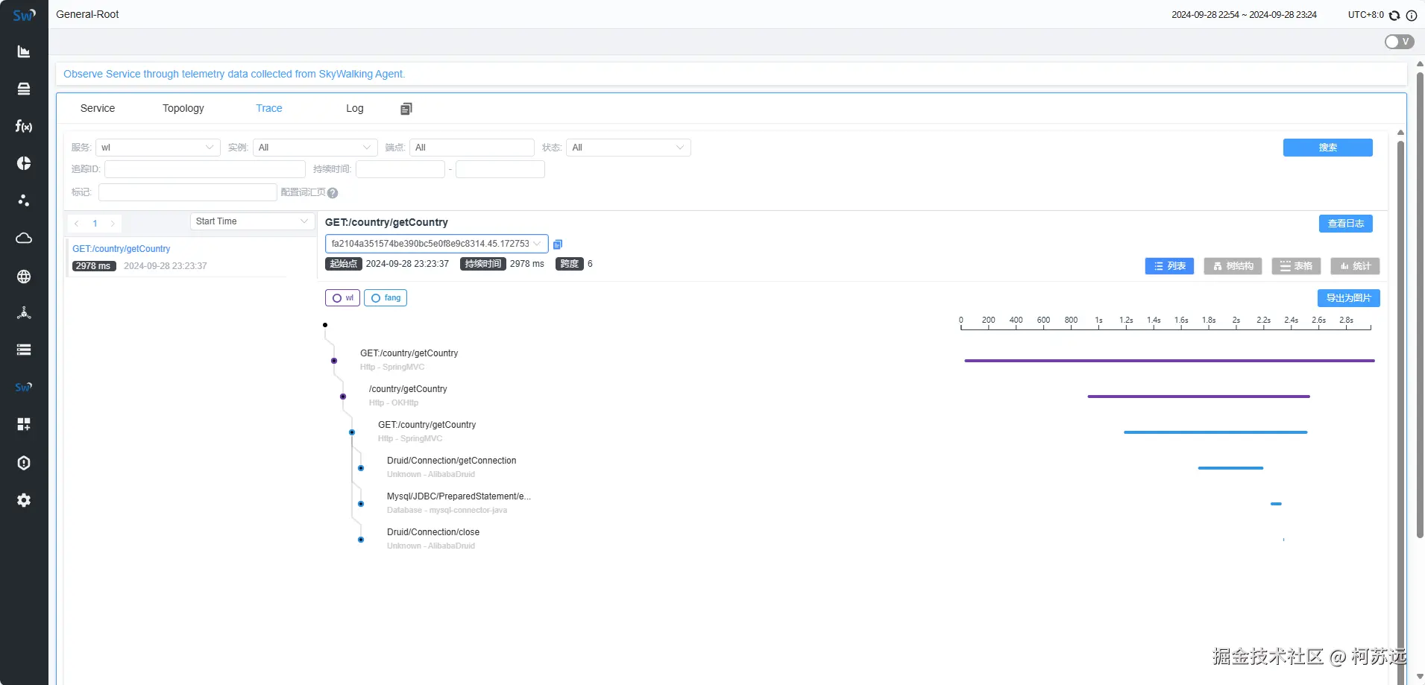1425x685 pixels.
Task: Open the stacked layers sidebar icon
Action: pyautogui.click(x=24, y=89)
